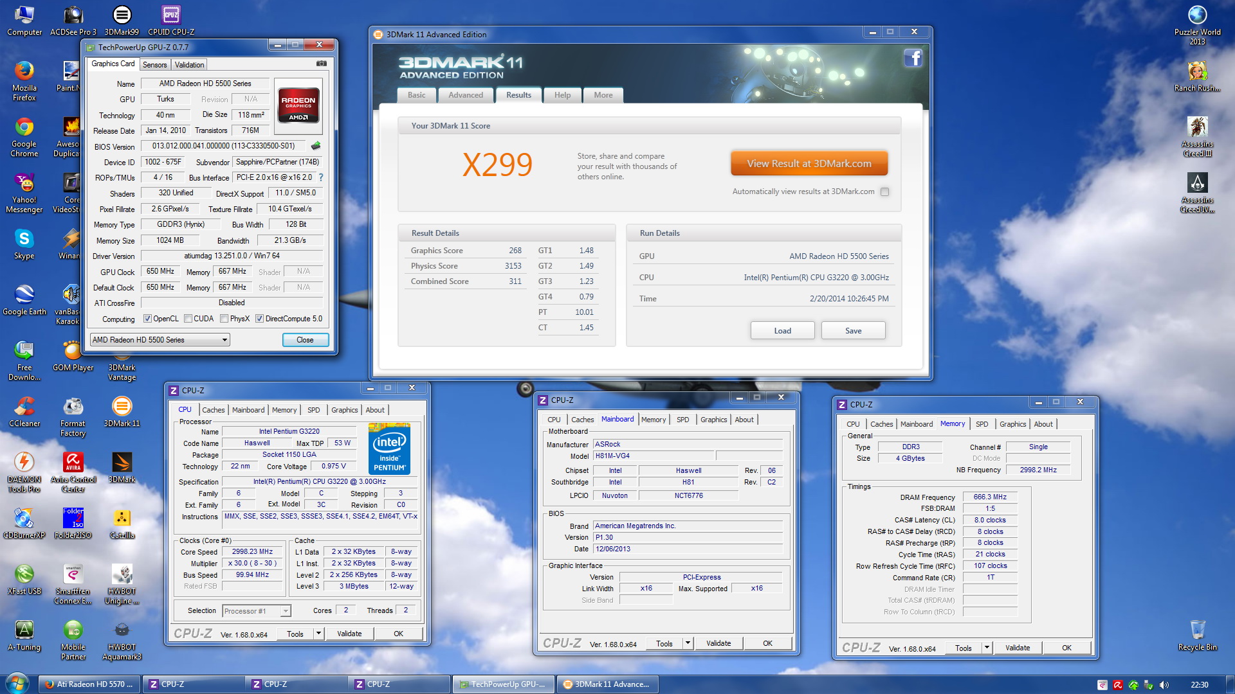Open the Recycle Bin

coord(1197,636)
